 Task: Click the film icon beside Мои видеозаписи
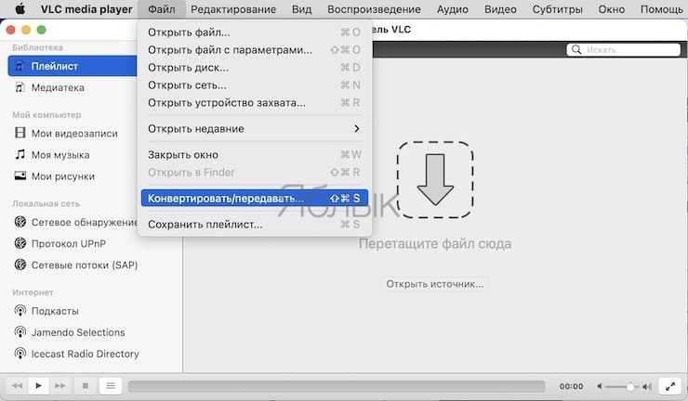tap(20, 133)
